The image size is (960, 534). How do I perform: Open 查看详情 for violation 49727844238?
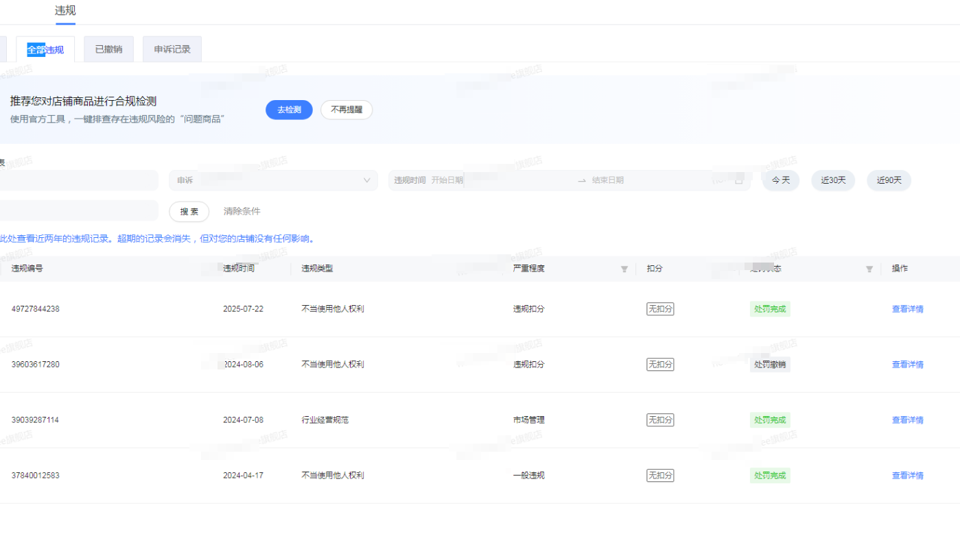point(907,309)
